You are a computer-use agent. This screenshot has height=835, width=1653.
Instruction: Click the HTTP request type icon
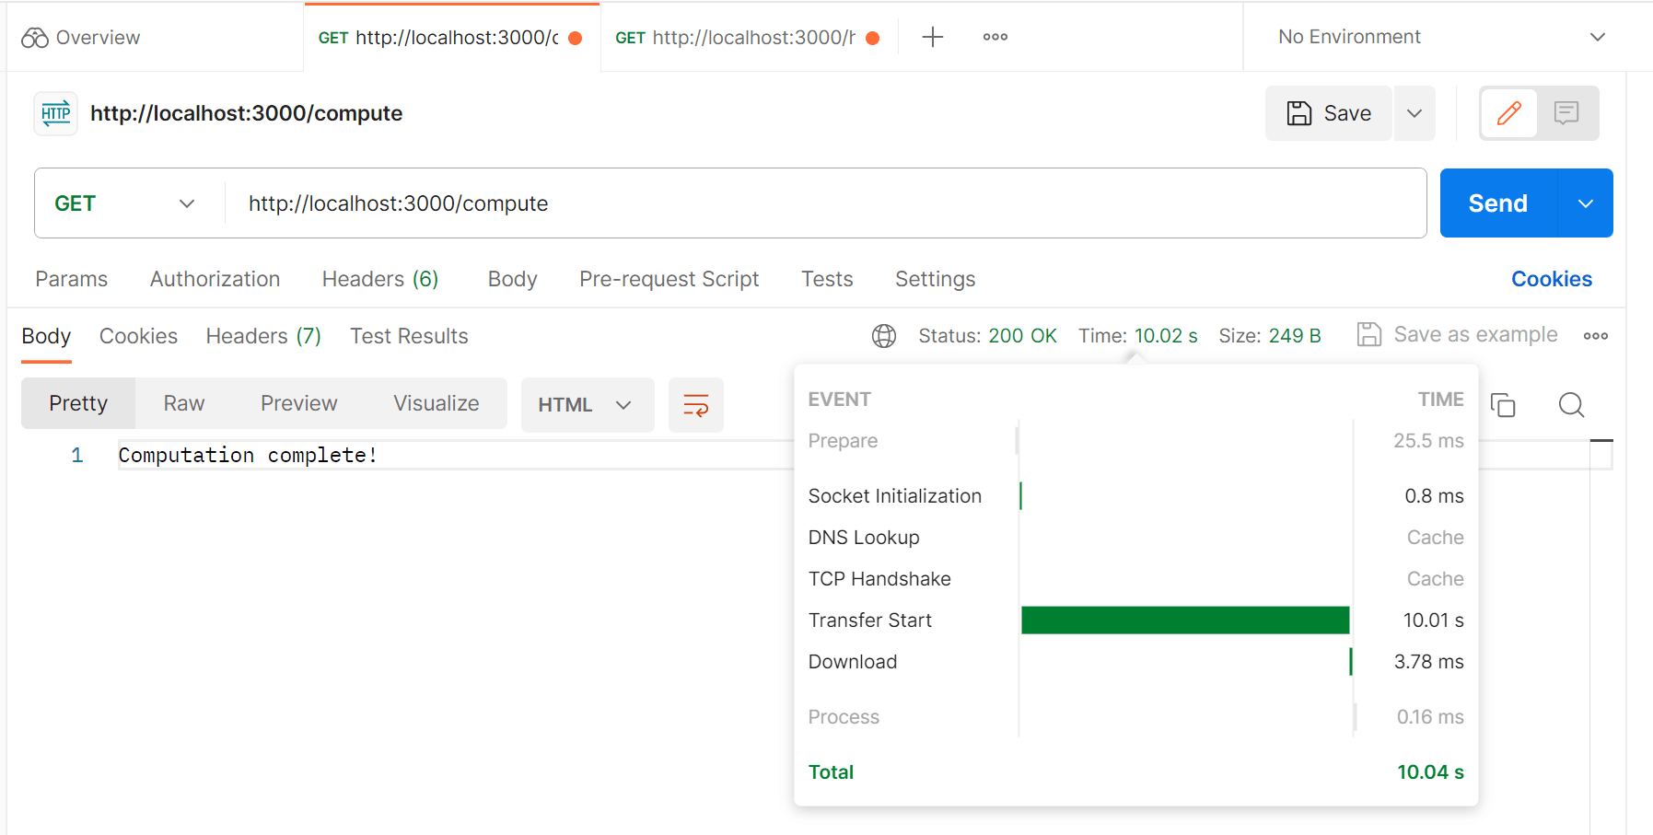click(56, 113)
